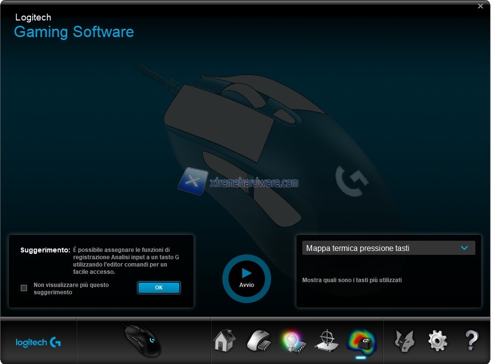
Task: Open the button customization mouse-chip icon
Action: pos(258,341)
